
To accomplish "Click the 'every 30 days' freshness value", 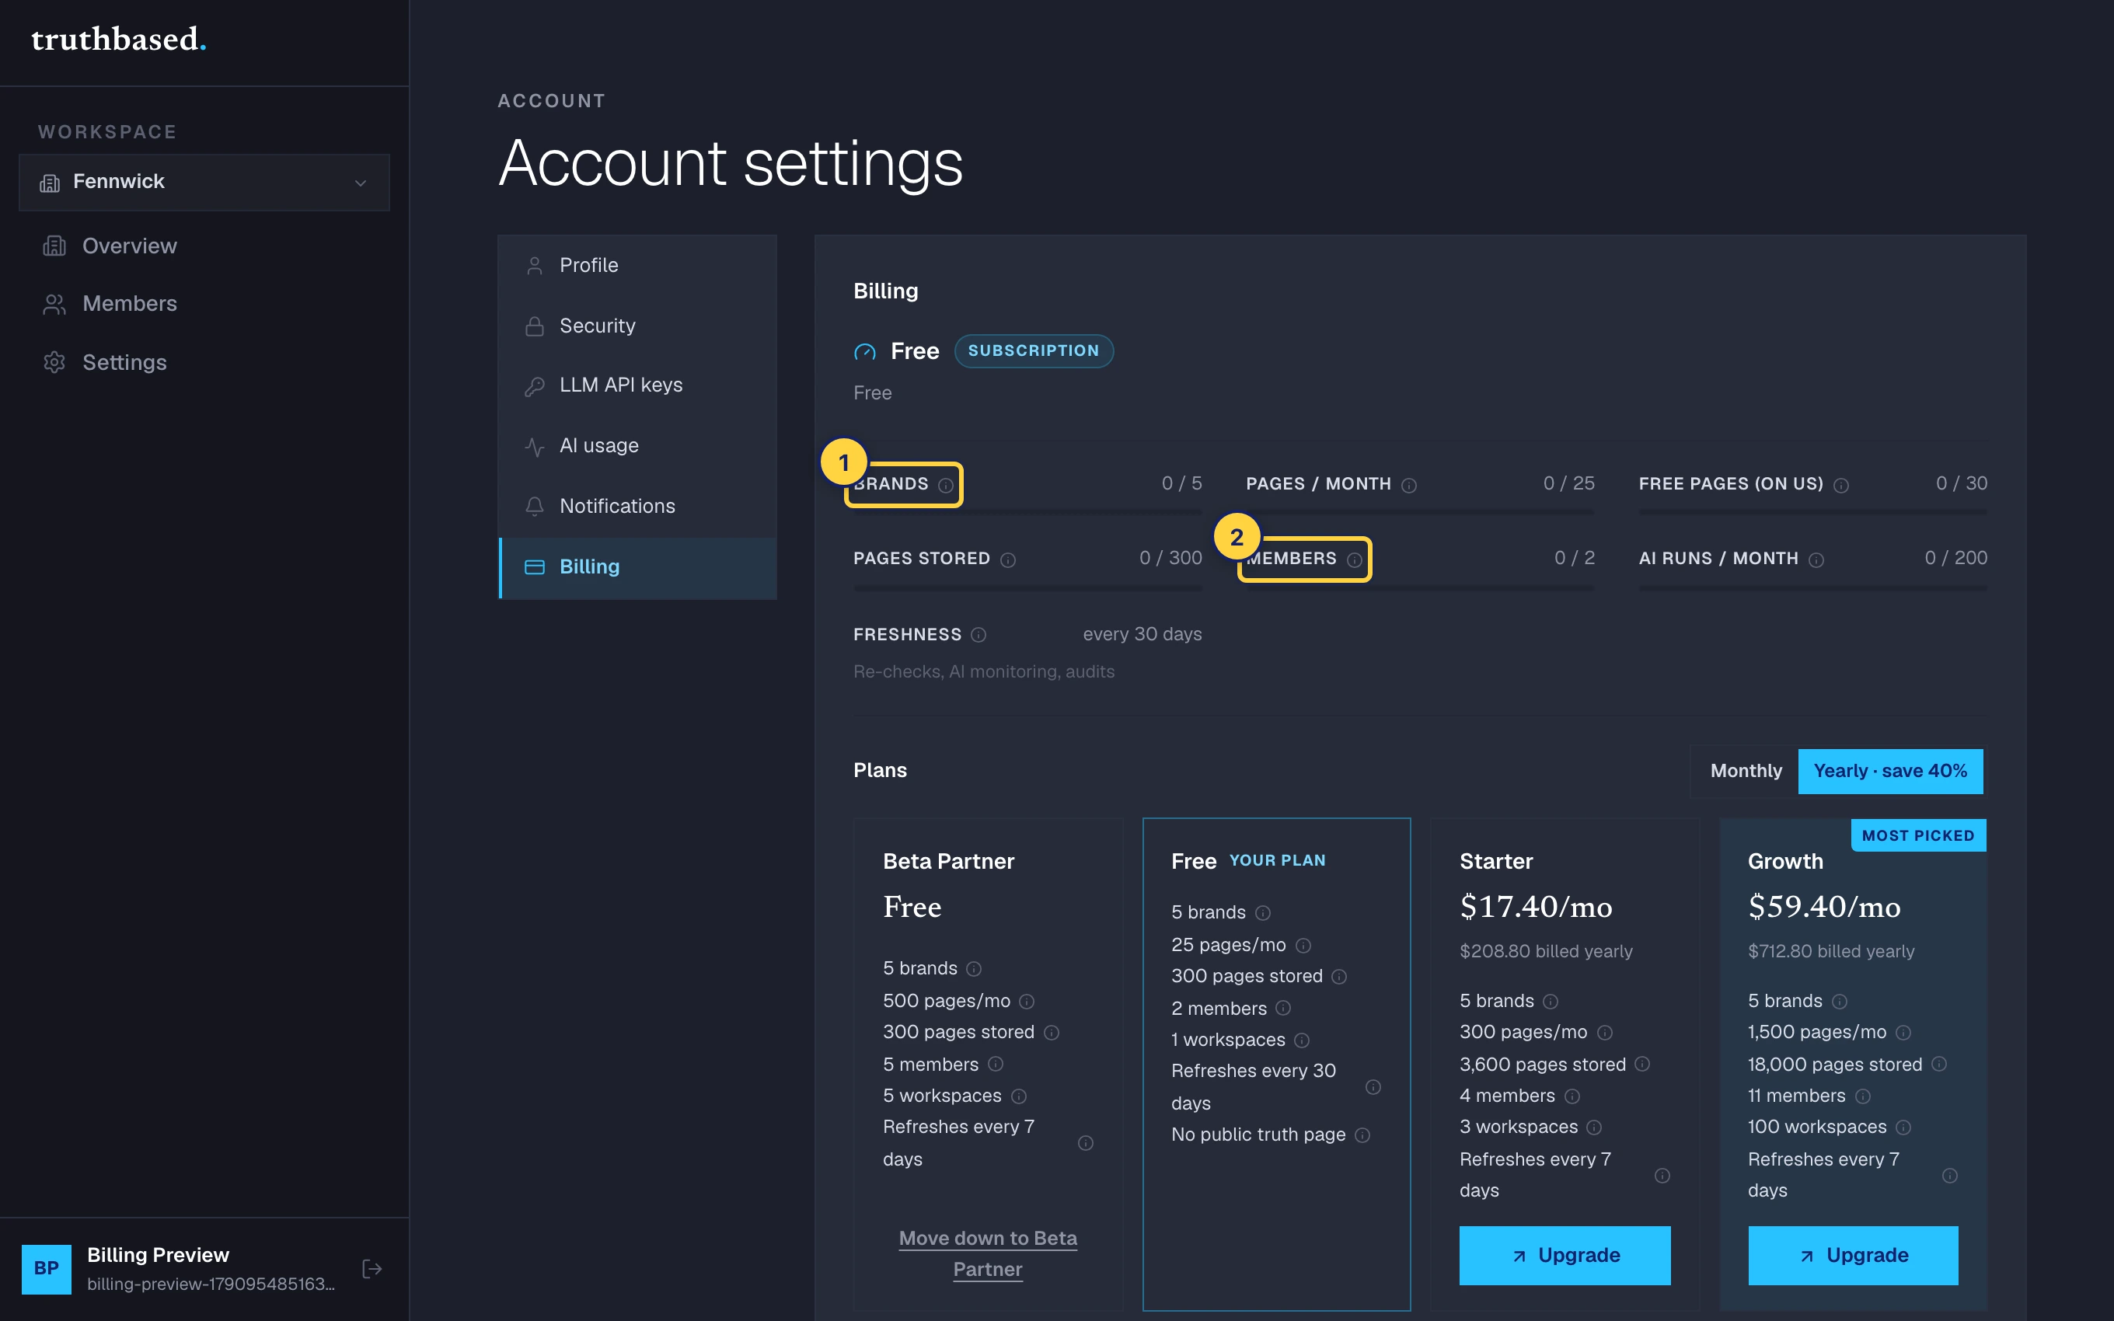I will click(1142, 634).
